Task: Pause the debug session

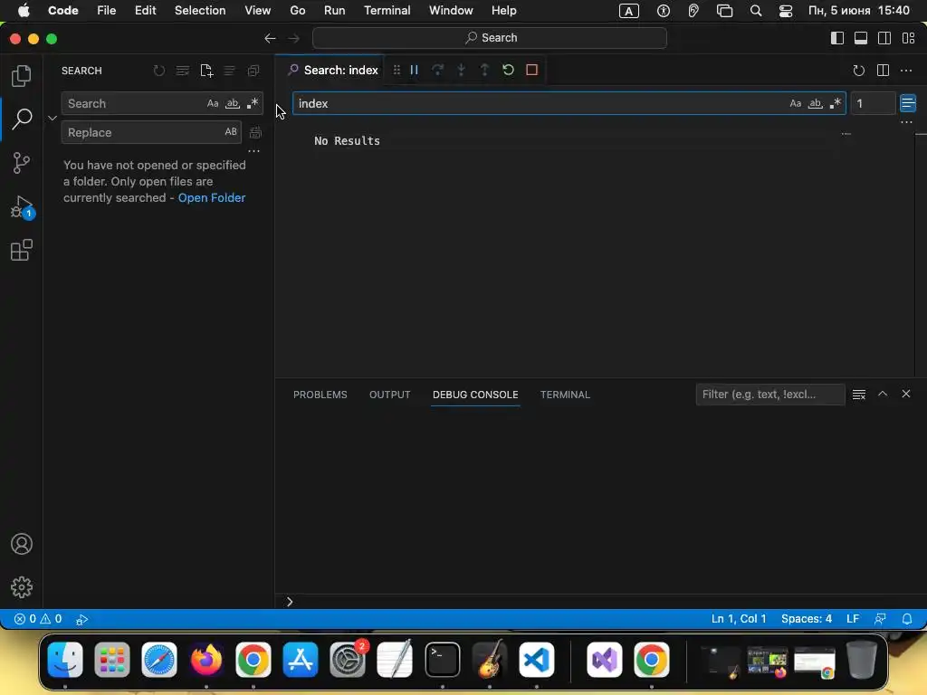Action: (x=414, y=70)
